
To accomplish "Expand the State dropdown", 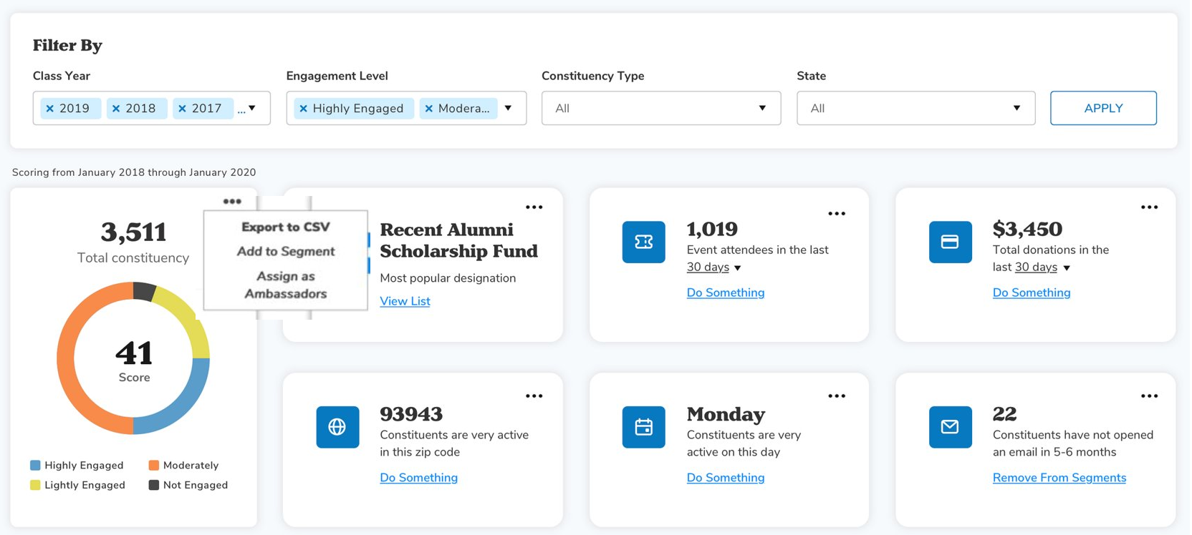I will (x=915, y=108).
